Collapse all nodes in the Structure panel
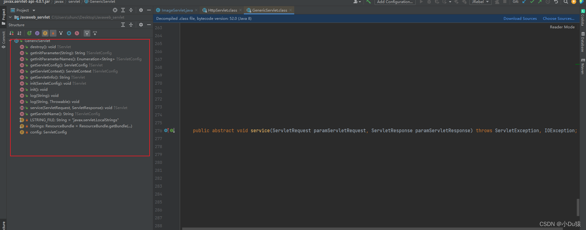 click(x=131, y=25)
